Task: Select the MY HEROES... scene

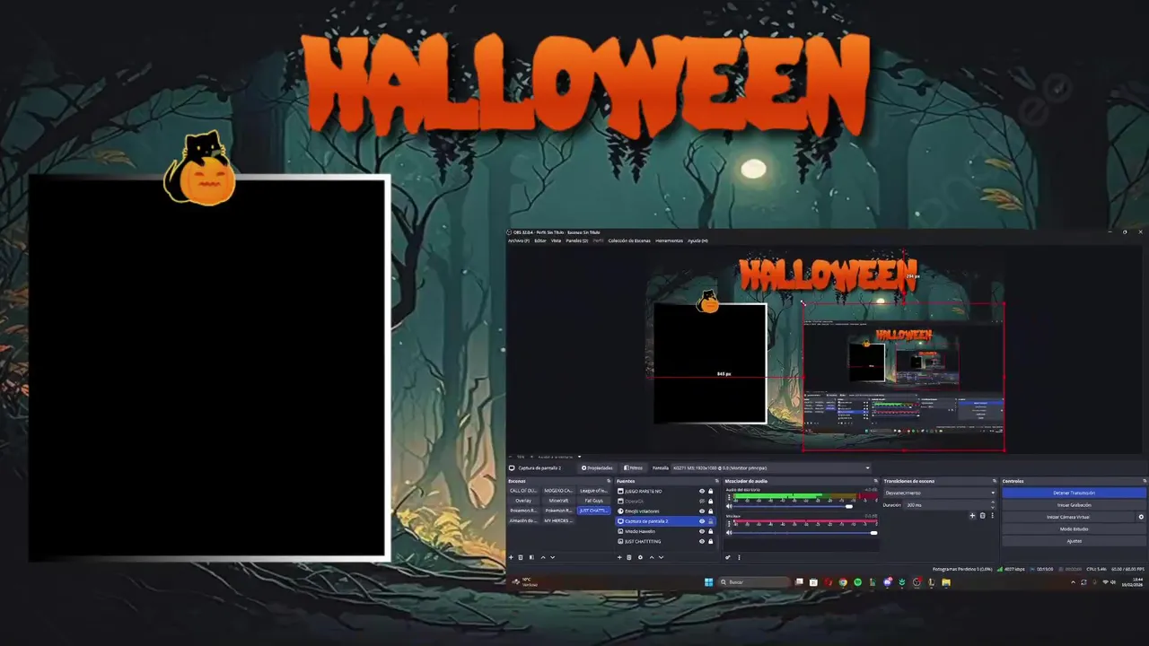Action: [x=558, y=520]
